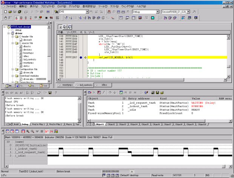Click the launch icon right of session combo
This screenshot has width=234, height=178.
(x=194, y=12)
